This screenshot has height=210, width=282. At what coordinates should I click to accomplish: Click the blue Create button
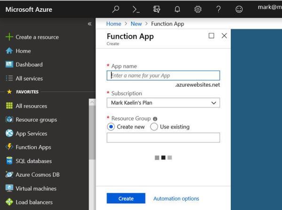click(x=126, y=198)
